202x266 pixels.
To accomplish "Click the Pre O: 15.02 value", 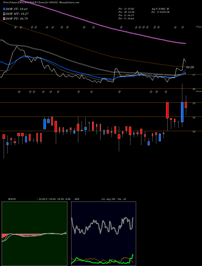I will point(126,8).
